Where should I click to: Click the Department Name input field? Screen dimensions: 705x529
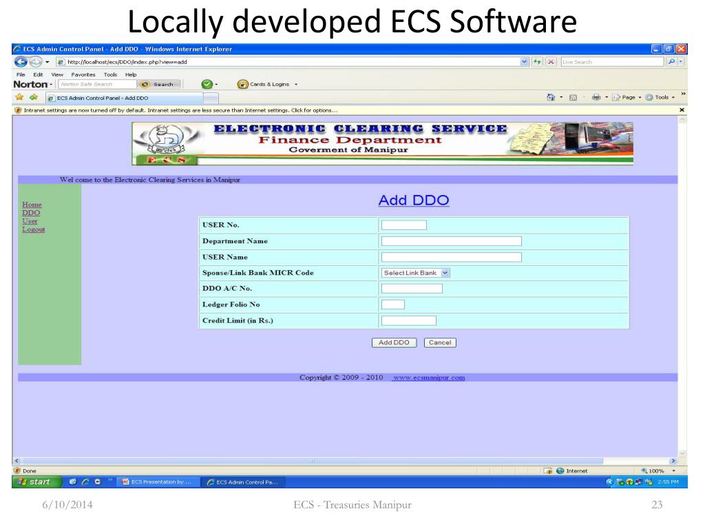pos(452,241)
